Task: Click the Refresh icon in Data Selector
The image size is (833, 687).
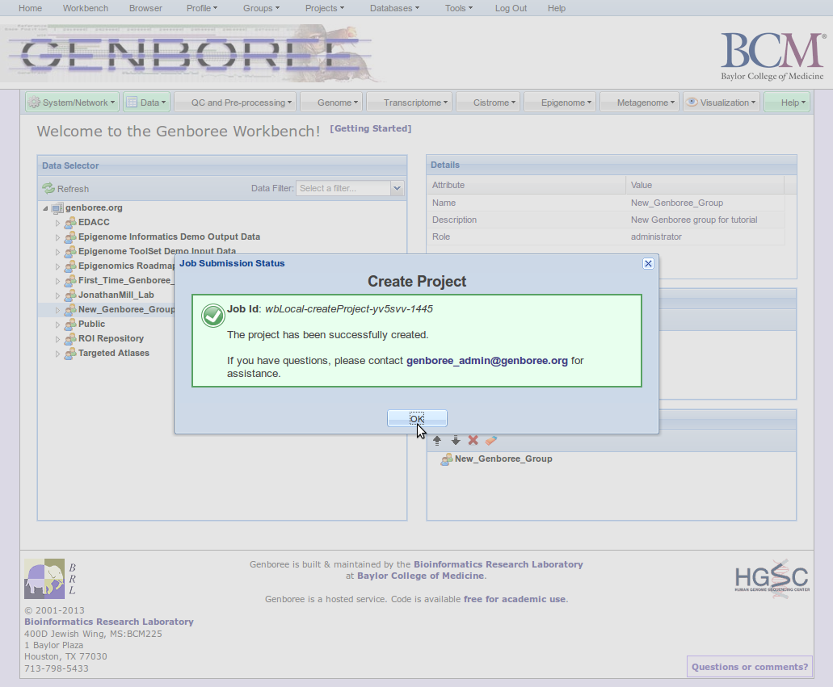Action: click(48, 188)
